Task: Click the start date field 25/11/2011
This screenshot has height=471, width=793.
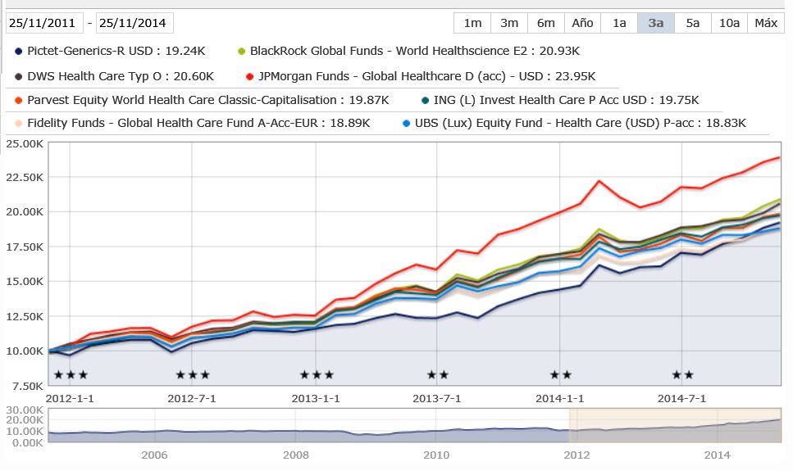Action: pos(45,23)
